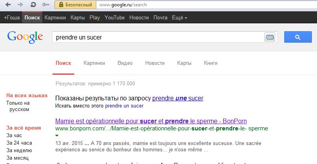Click the Google logo
The width and height of the screenshot is (317, 164).
(x=25, y=37)
